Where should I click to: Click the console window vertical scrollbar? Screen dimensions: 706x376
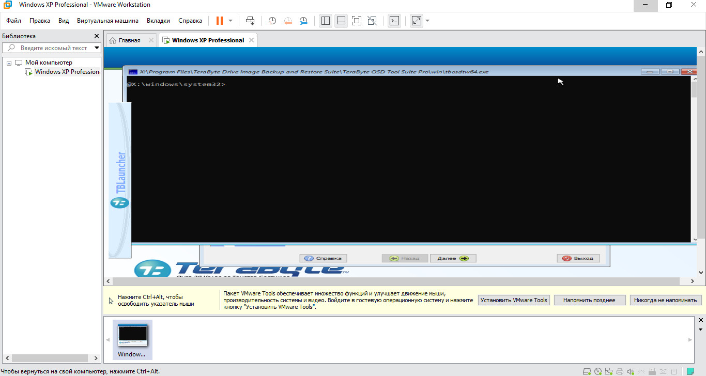(x=694, y=159)
